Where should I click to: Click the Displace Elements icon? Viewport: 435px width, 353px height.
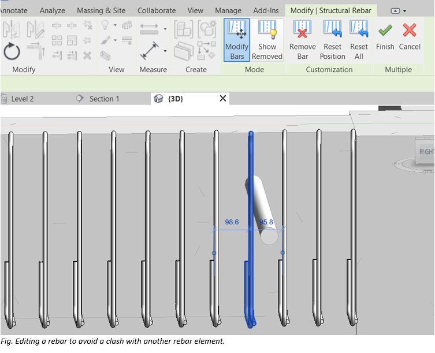point(127,25)
